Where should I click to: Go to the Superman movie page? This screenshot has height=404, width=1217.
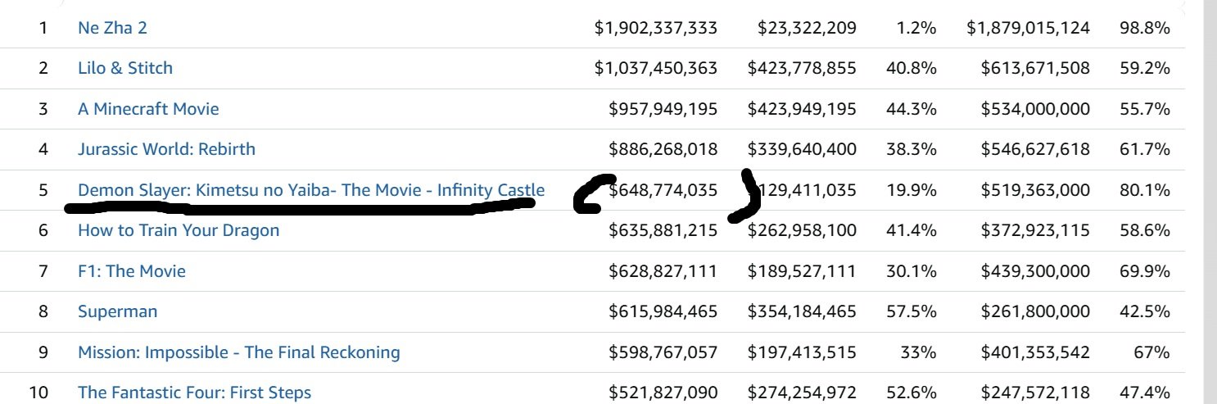click(x=117, y=311)
